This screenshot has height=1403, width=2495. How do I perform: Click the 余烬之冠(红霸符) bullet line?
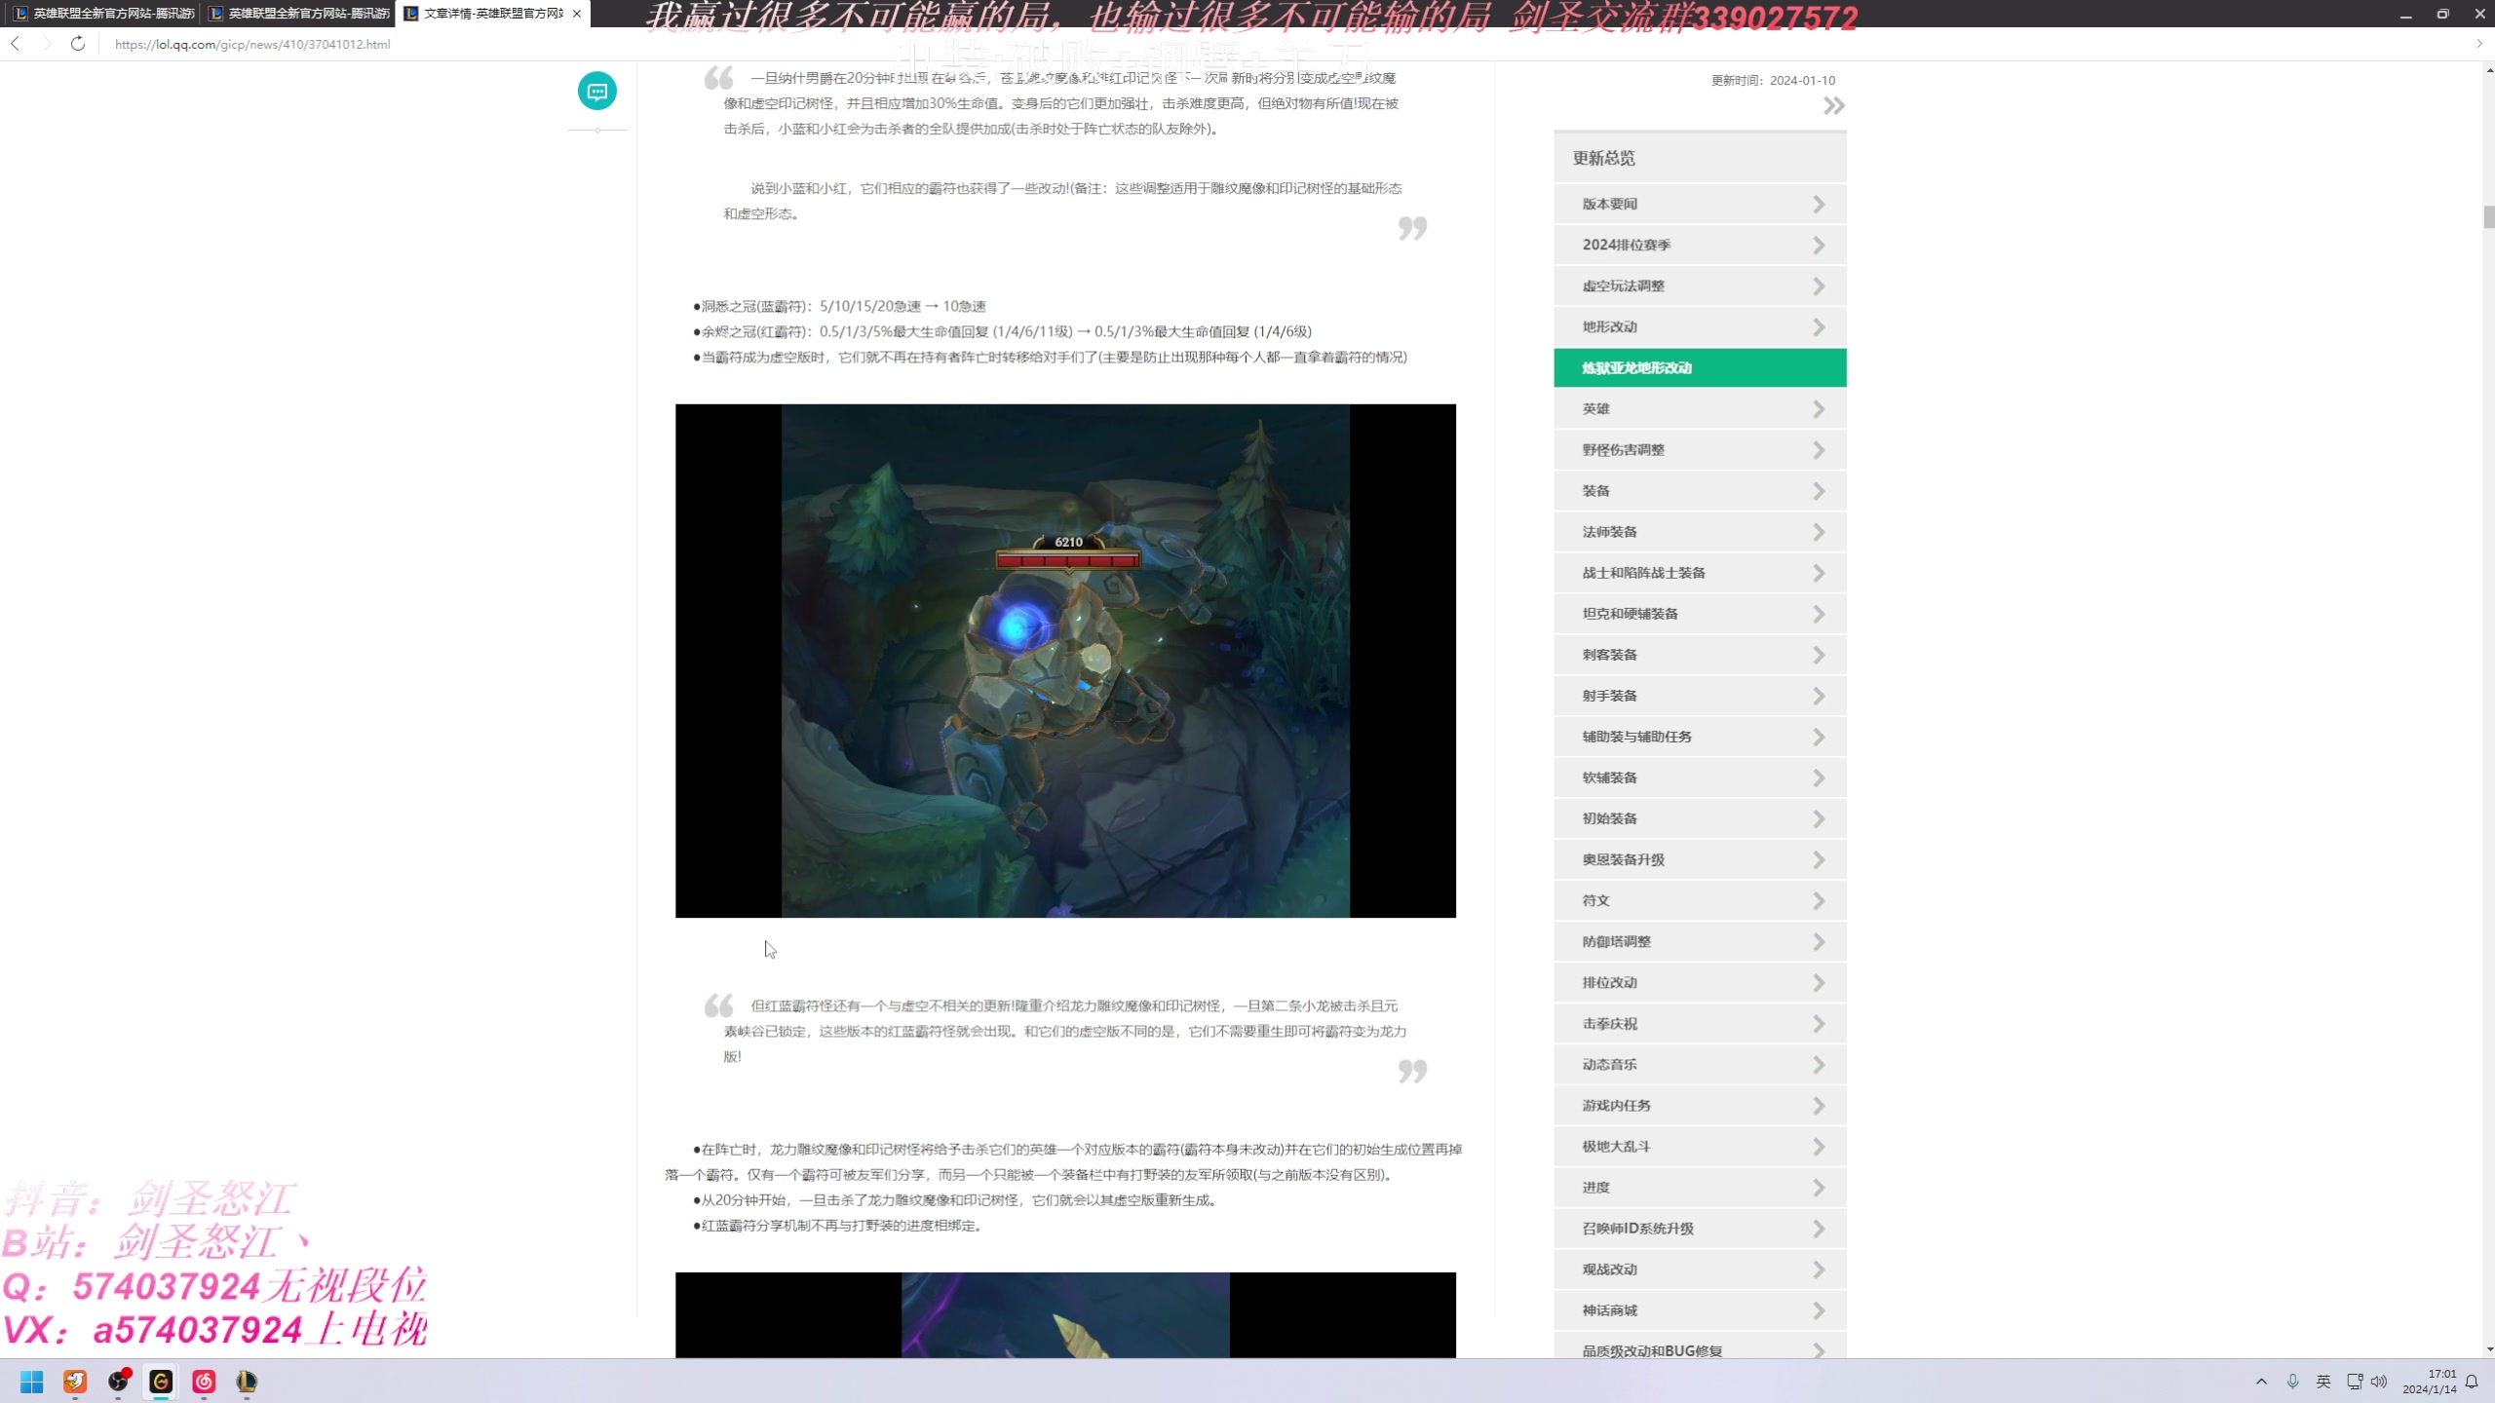coord(1002,331)
